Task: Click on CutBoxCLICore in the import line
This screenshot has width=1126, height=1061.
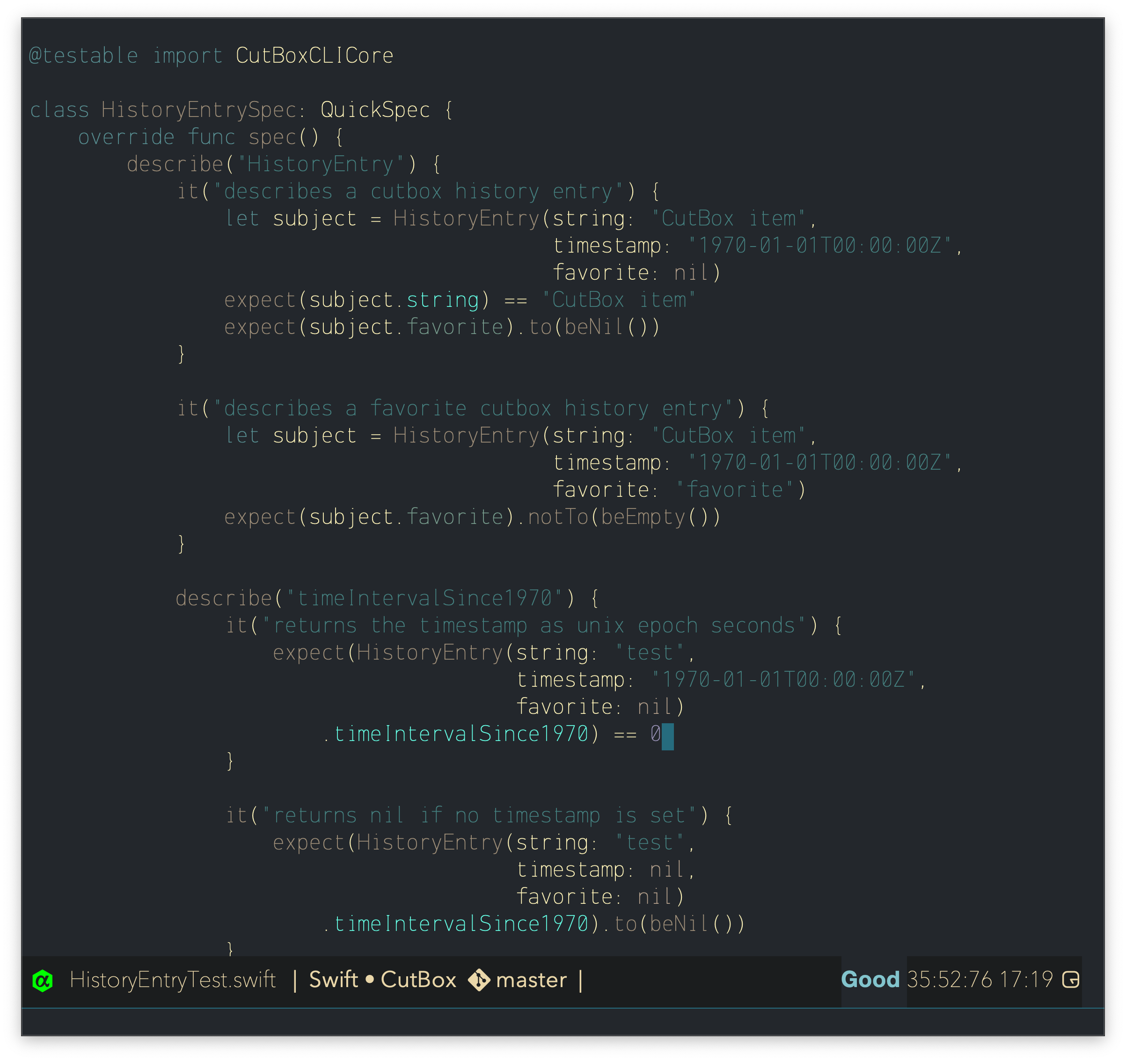Action: click(x=314, y=56)
